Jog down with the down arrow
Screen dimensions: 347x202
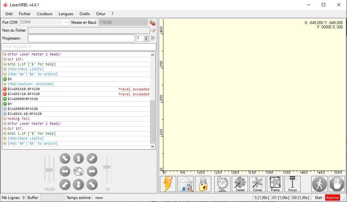click(78, 185)
